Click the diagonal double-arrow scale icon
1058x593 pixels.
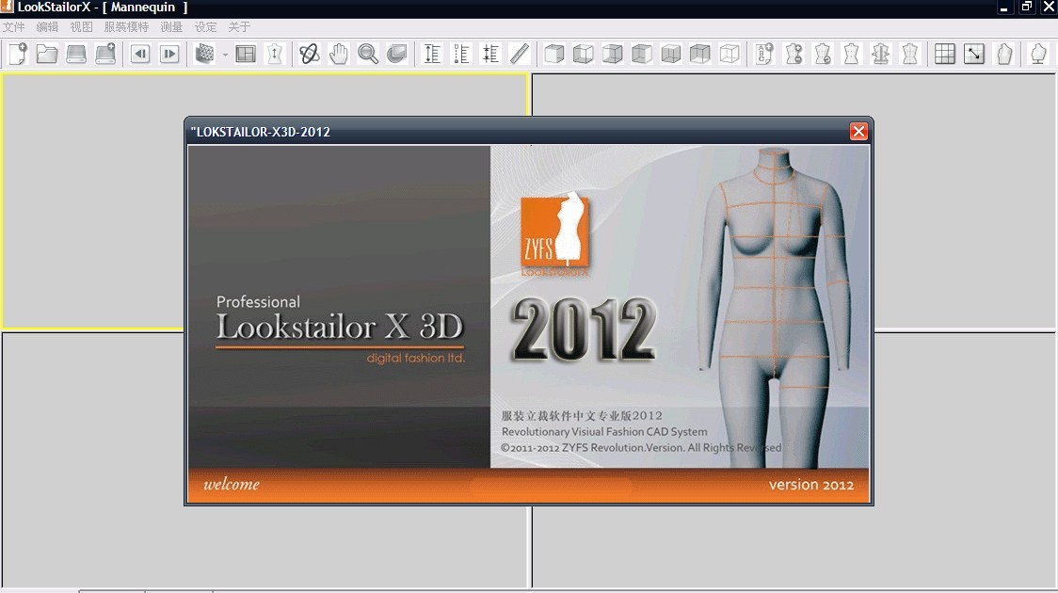point(974,54)
